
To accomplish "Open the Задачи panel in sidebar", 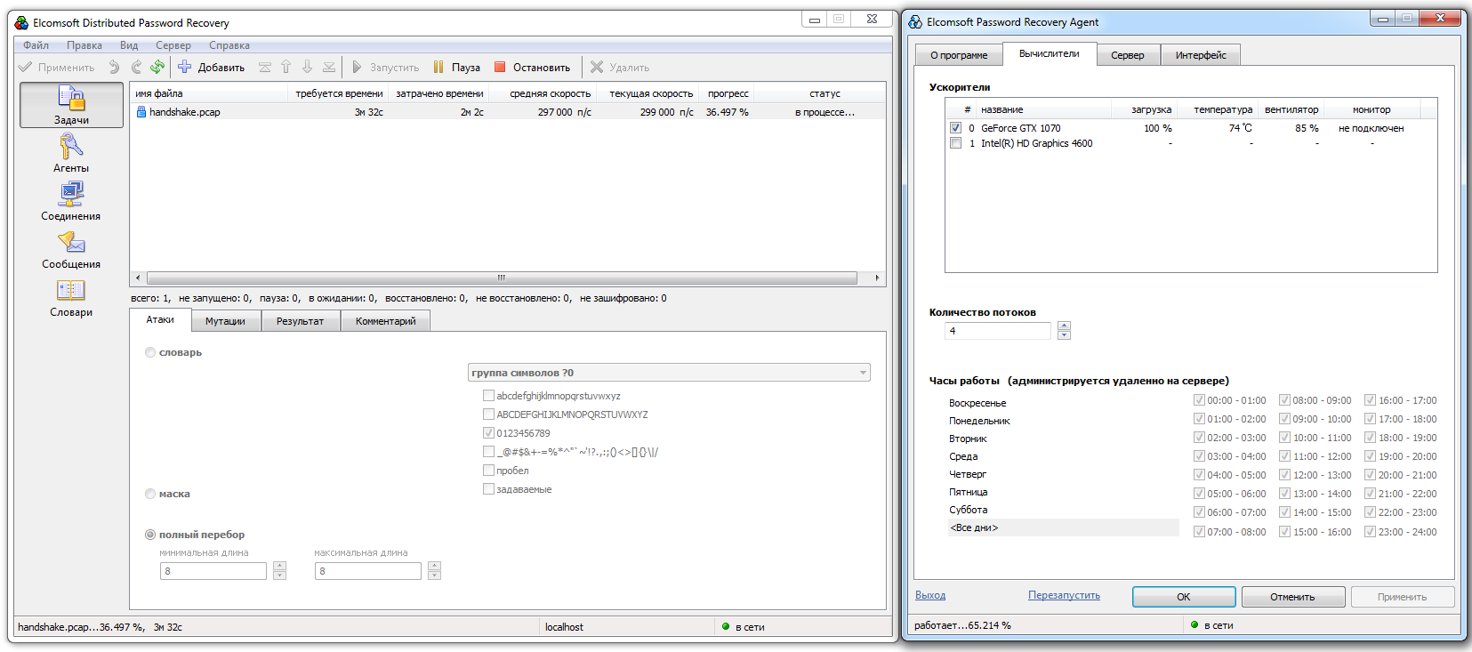I will (x=71, y=105).
